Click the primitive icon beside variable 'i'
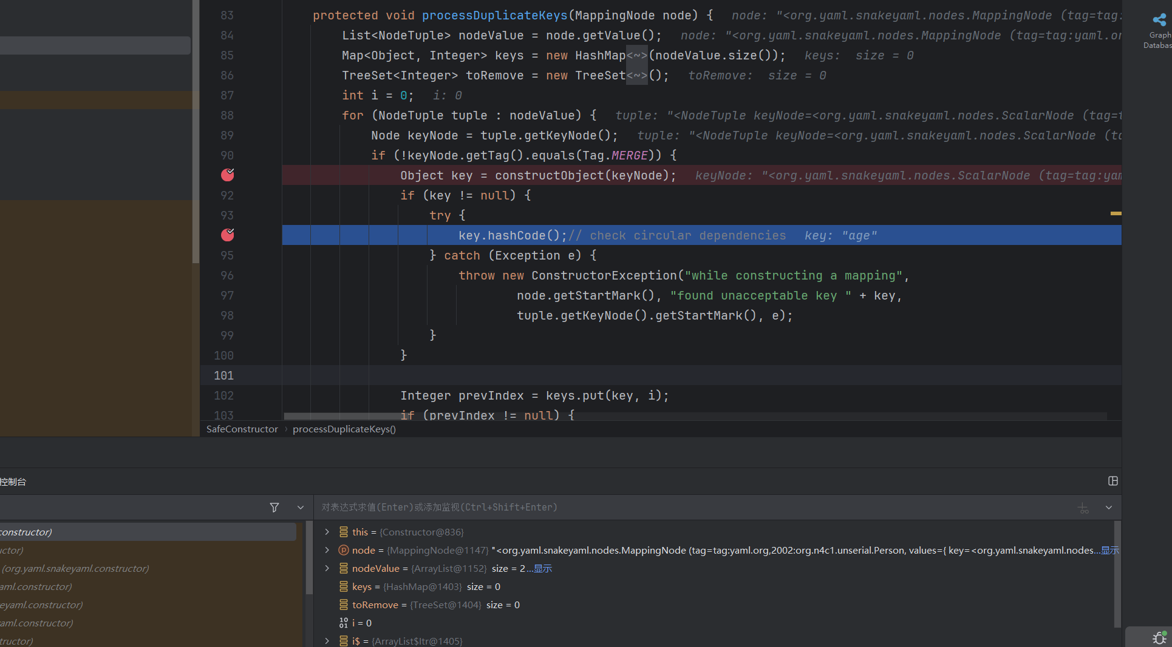The height and width of the screenshot is (647, 1172). 344,623
